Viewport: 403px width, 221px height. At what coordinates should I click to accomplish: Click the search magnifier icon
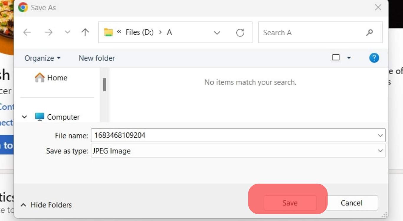(369, 32)
